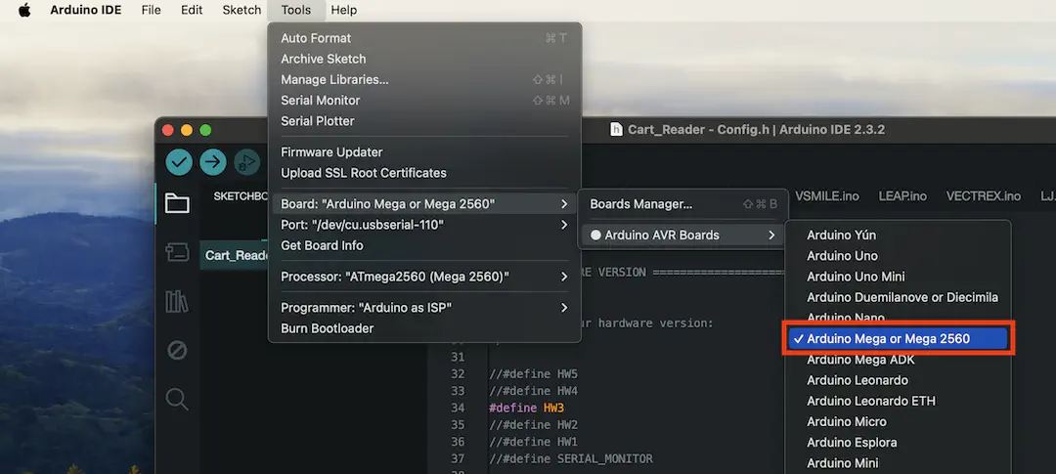Open the Apple menu
The width and height of the screenshot is (1056, 474).
(24, 10)
